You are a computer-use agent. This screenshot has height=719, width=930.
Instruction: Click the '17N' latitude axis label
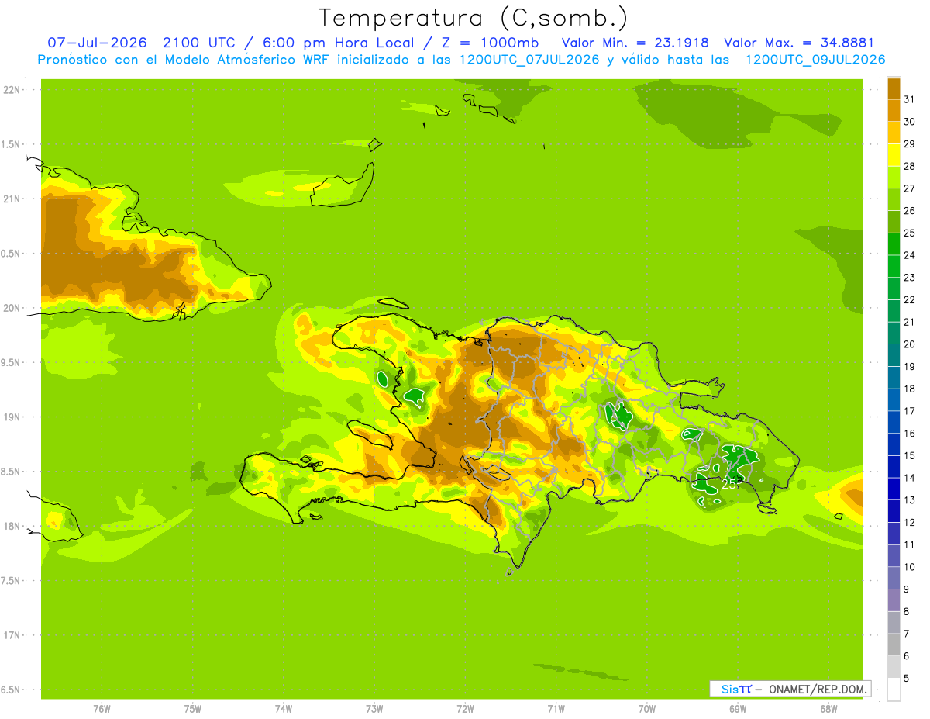[x=11, y=635]
